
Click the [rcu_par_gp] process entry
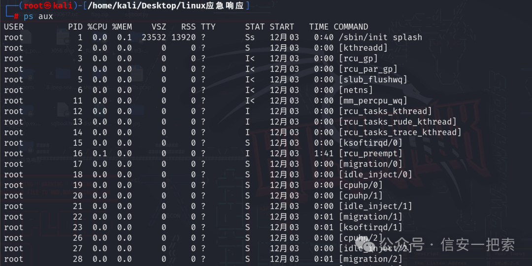368,69
